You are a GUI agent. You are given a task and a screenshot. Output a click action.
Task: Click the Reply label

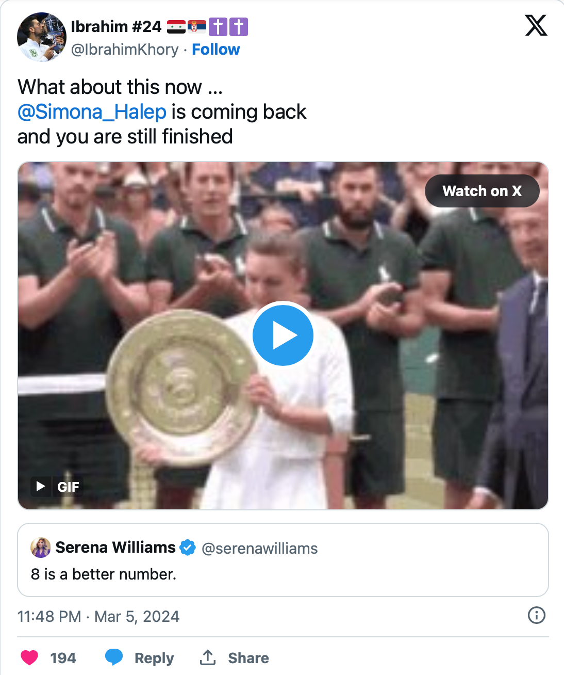pos(154,658)
